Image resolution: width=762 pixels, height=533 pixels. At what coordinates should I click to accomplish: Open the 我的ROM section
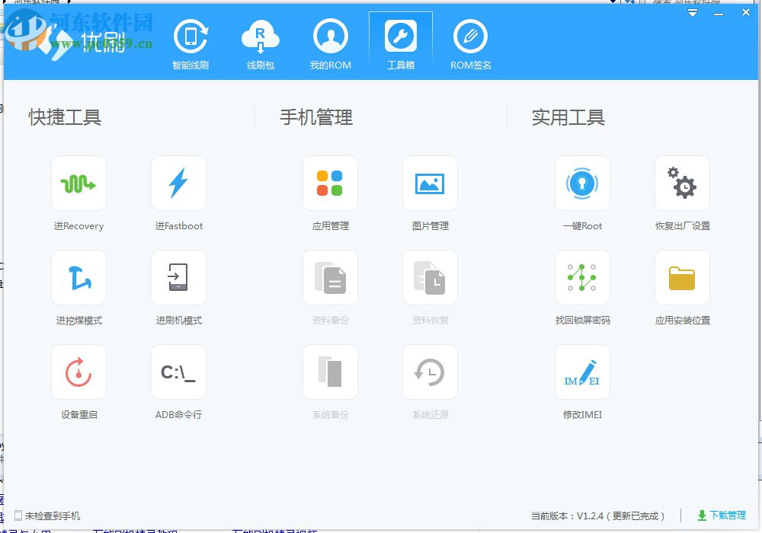[331, 43]
